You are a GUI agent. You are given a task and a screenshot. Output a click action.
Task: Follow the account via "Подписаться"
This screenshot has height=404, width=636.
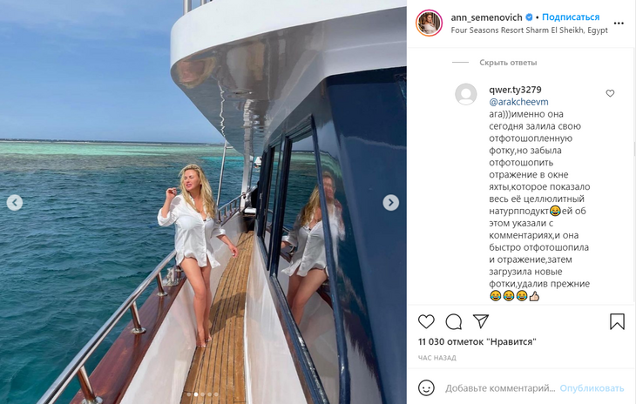pyautogui.click(x=572, y=17)
